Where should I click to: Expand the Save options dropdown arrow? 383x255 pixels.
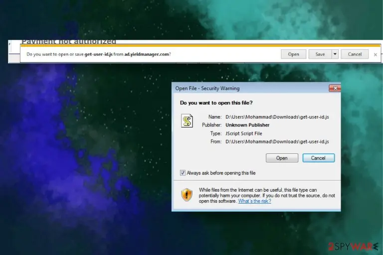coord(335,54)
